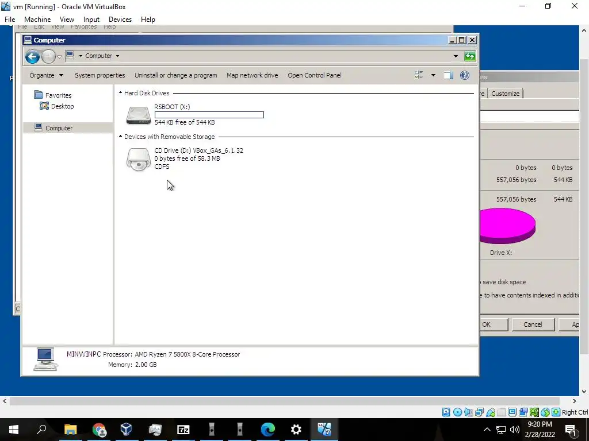Open the Organize dropdown menu

point(46,75)
